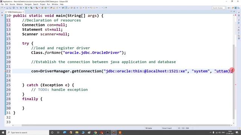241x135 pixels.
Task: Click the Quick Access search field
Action: click(x=218, y=8)
